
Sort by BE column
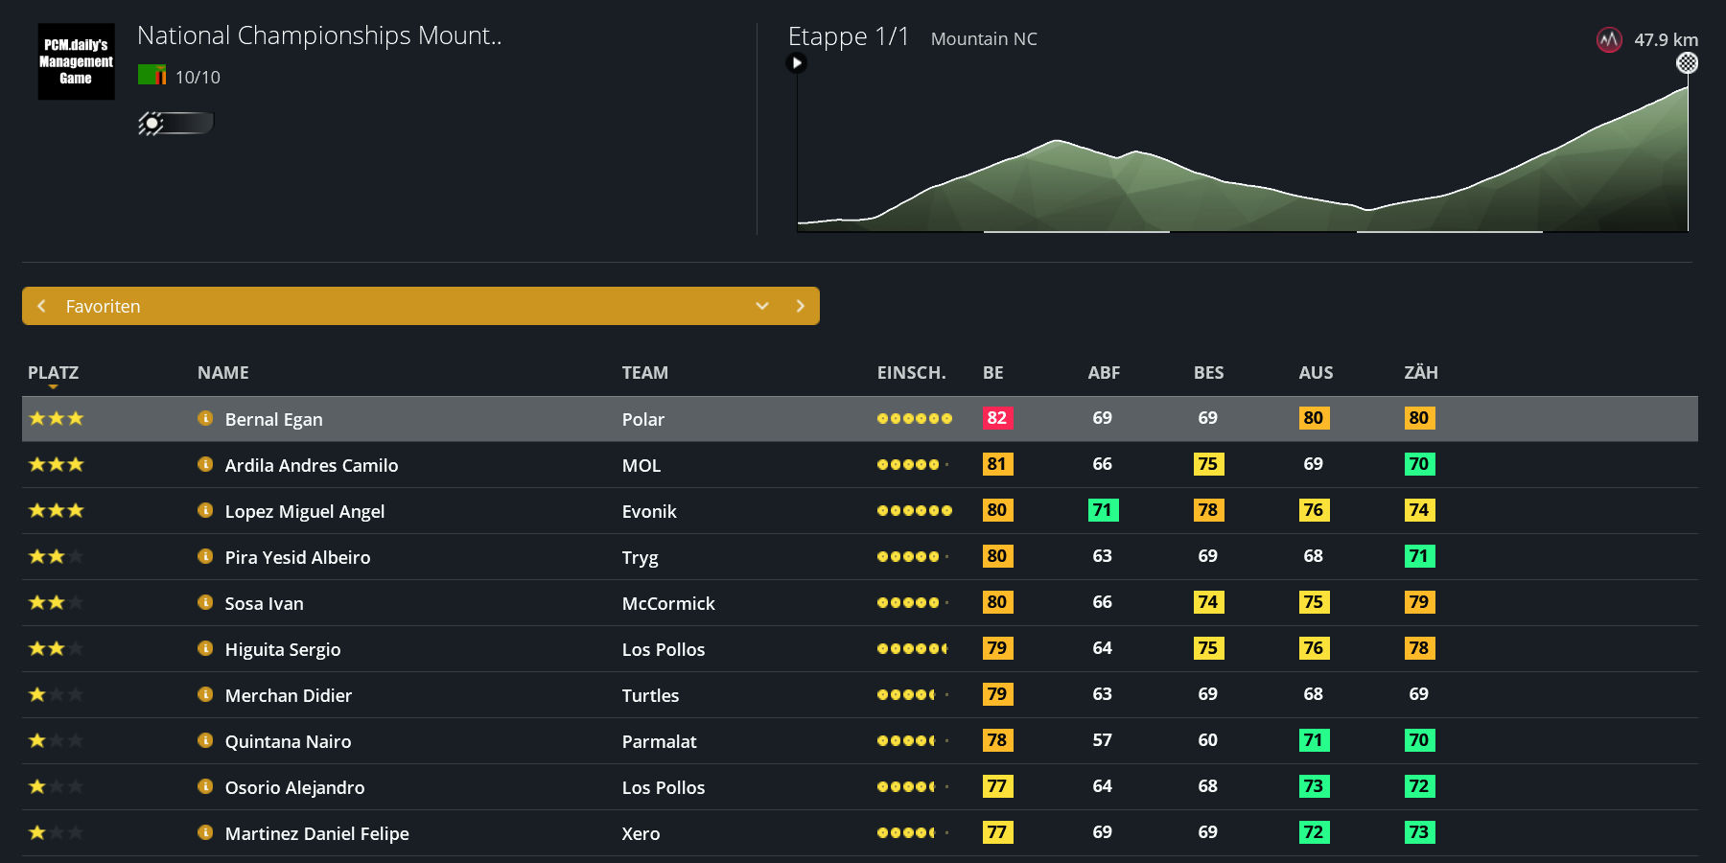point(993,372)
